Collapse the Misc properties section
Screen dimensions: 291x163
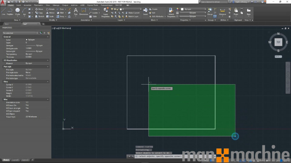click(48, 99)
